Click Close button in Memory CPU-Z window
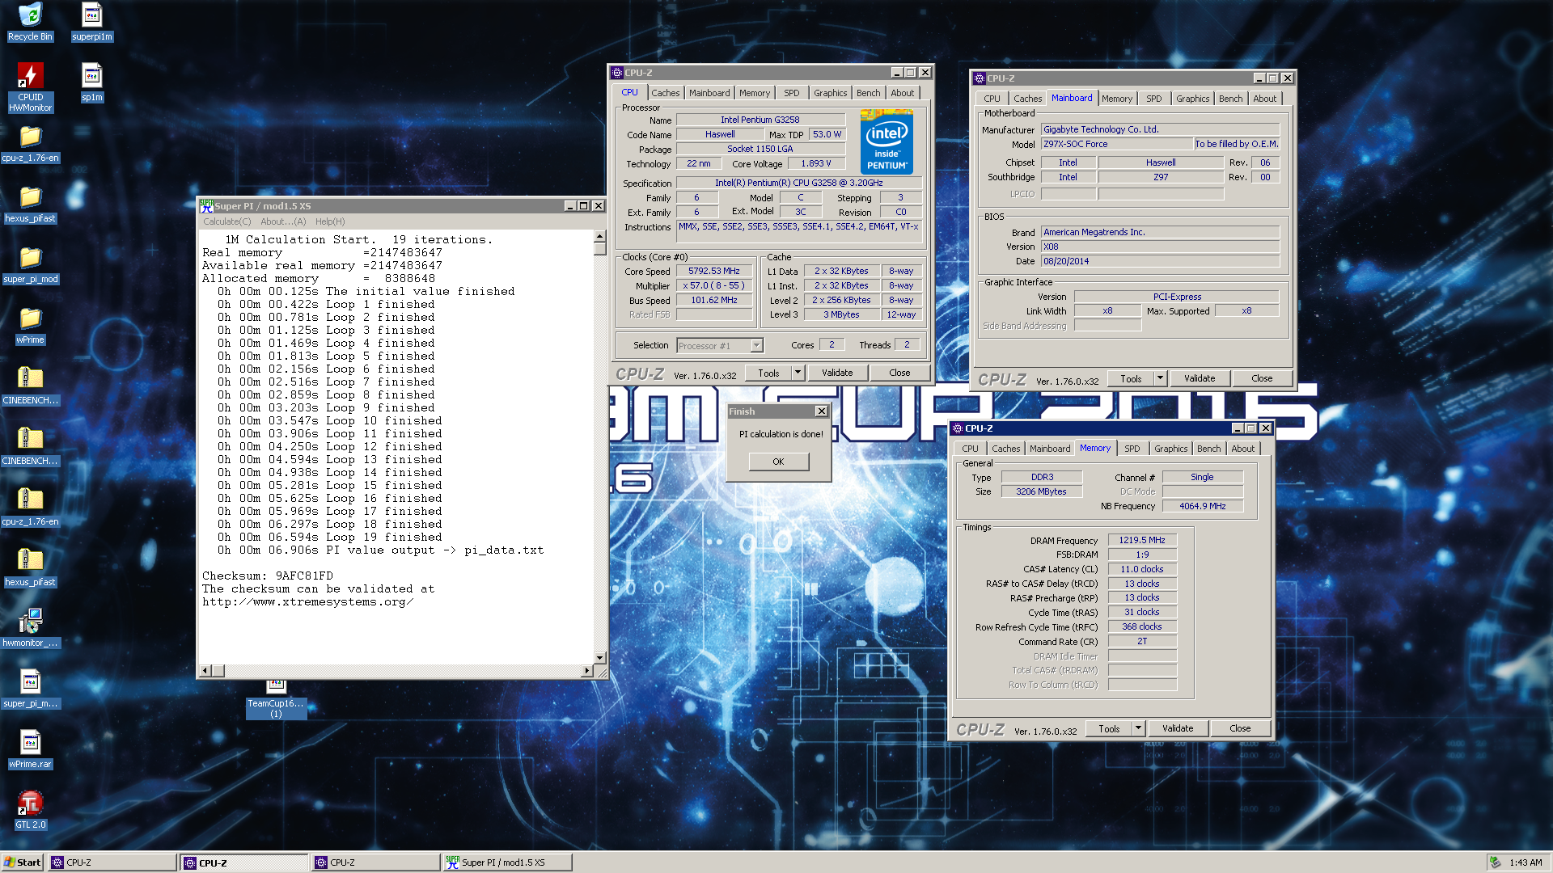This screenshot has height=873, width=1553. pos(1240,728)
